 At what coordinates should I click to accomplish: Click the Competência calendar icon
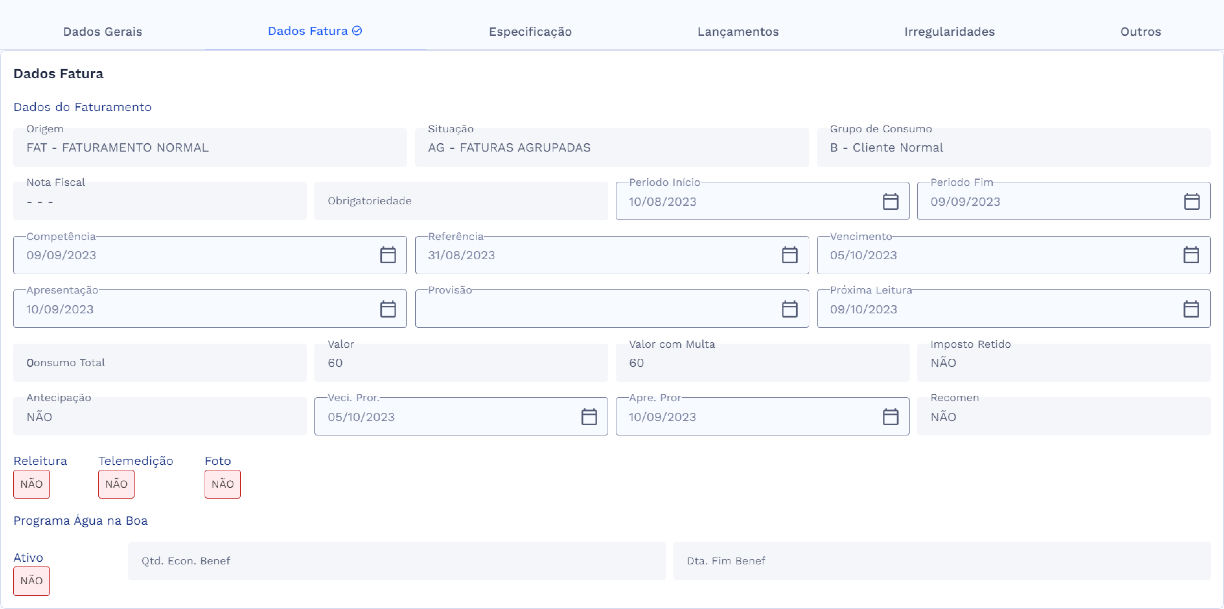pos(388,255)
